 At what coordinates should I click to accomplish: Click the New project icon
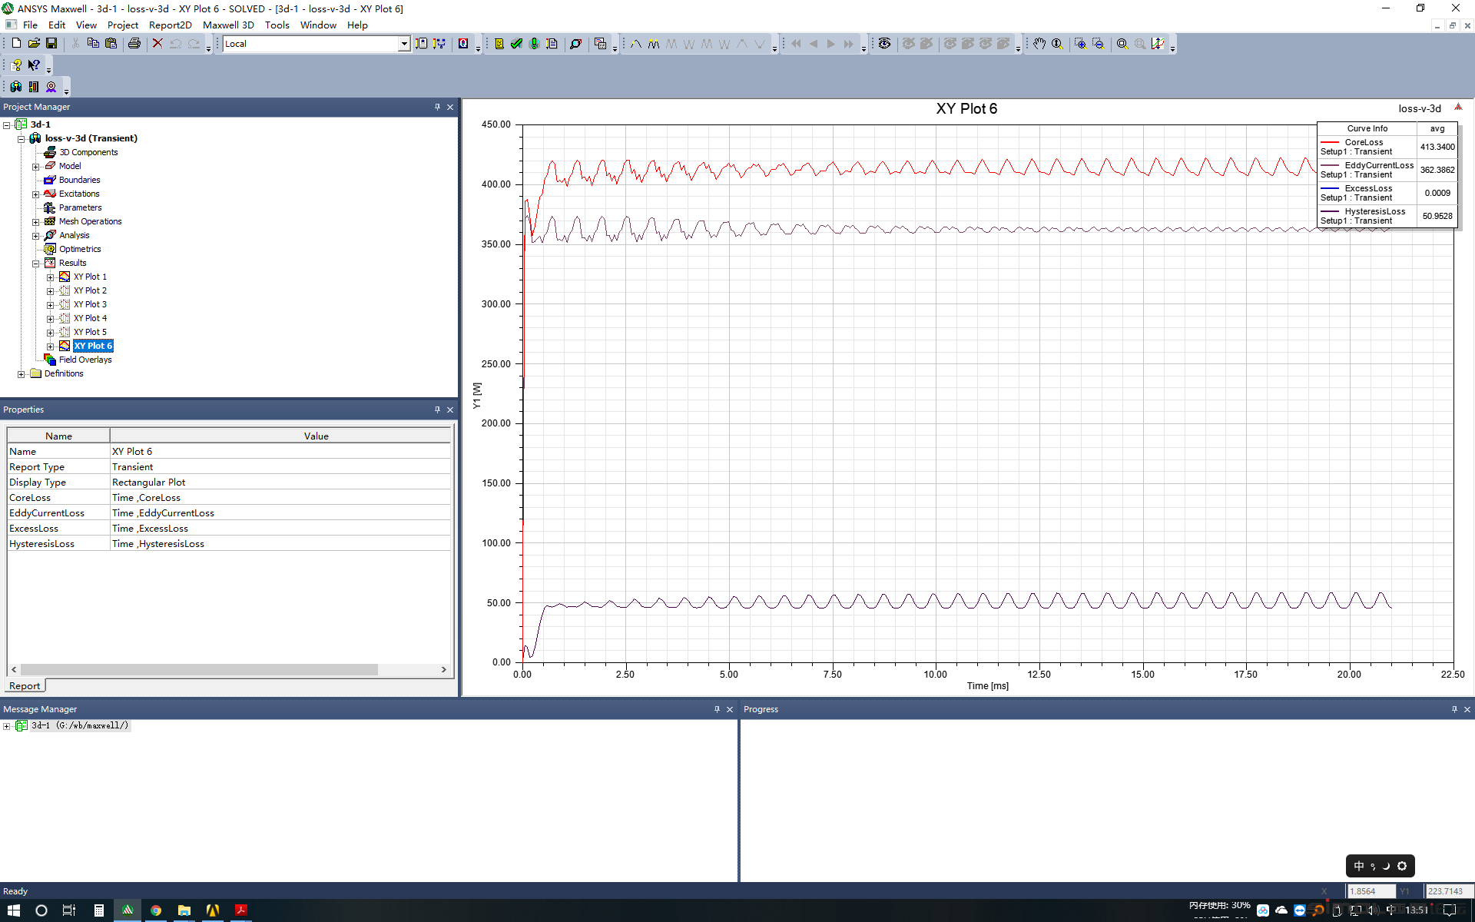pyautogui.click(x=16, y=44)
